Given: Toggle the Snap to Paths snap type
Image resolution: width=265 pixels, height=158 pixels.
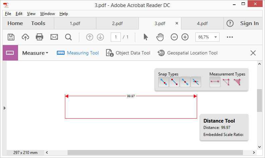Looking at the screenshot, I should (164, 82).
